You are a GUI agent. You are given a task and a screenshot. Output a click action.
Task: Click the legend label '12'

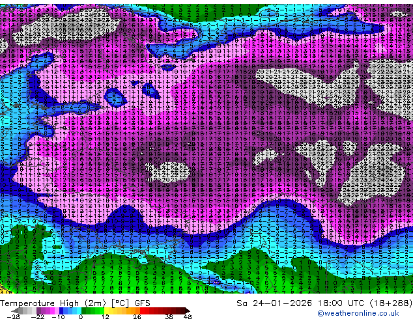coord(106,316)
